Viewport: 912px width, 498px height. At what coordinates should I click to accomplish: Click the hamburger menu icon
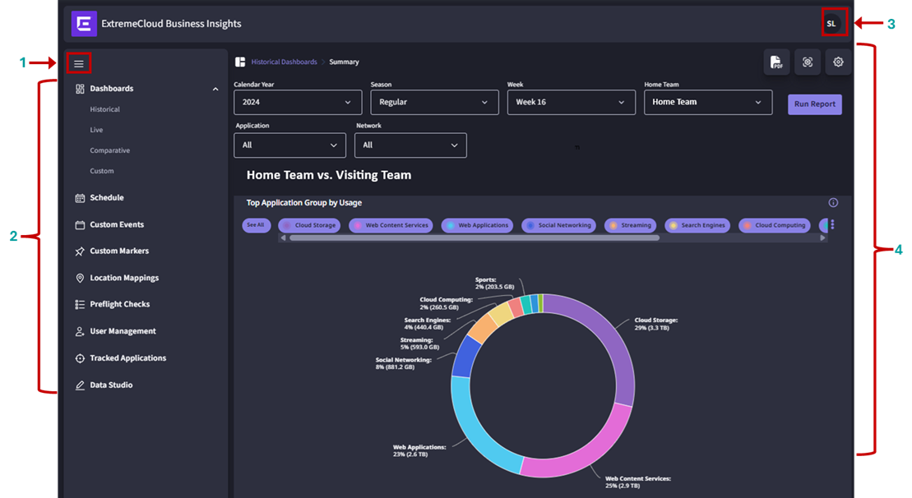(x=79, y=63)
